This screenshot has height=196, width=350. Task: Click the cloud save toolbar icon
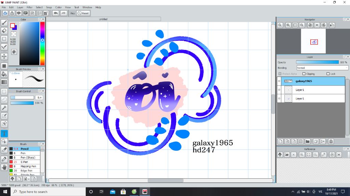click(x=5, y=13)
